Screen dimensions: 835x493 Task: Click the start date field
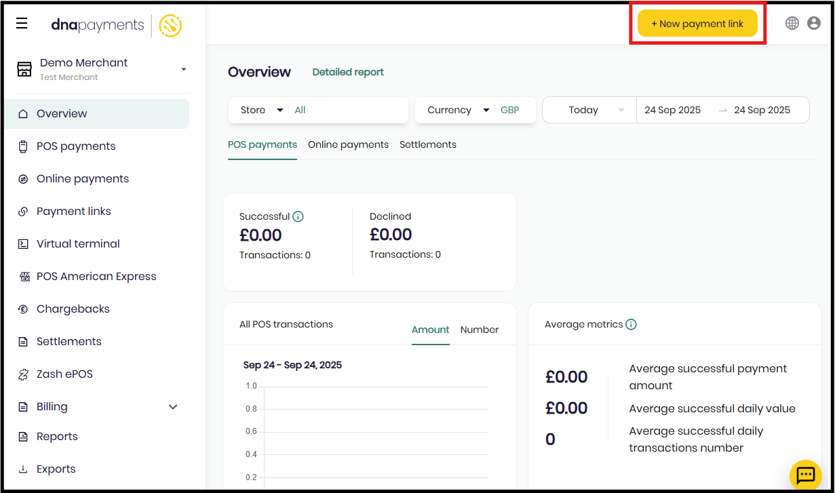tap(672, 111)
